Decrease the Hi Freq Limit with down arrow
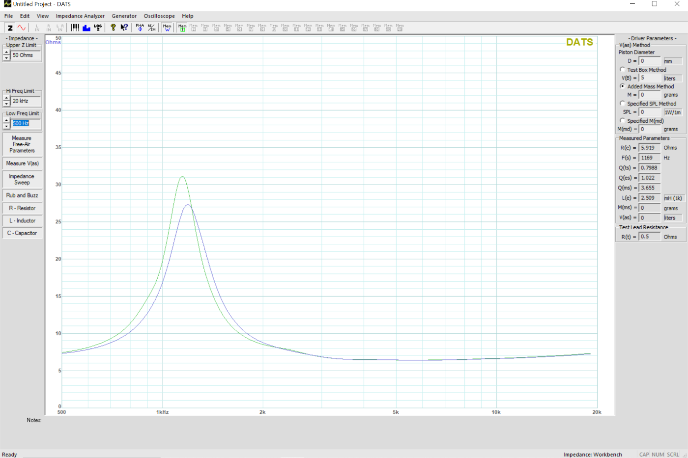Image resolution: width=688 pixels, height=458 pixels. pos(6,104)
